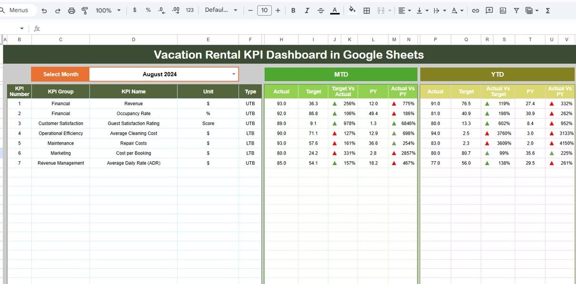
Task: Open the Functions sigma menu
Action: pyautogui.click(x=548, y=10)
